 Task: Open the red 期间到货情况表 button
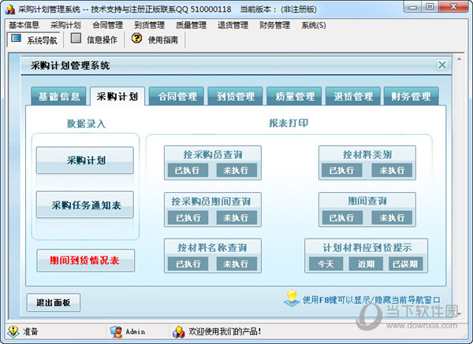[x=86, y=261]
